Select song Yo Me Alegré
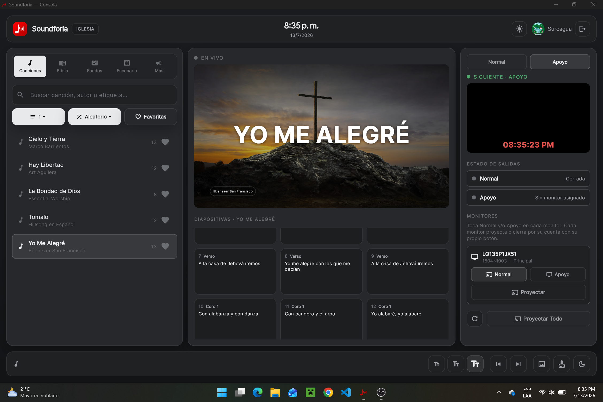The image size is (603, 402). 94,246
